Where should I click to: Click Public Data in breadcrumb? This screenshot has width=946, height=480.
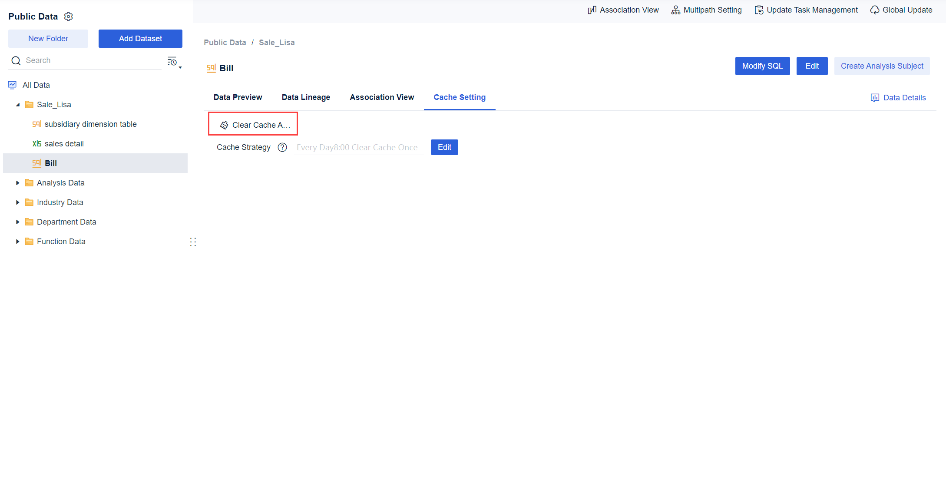click(225, 43)
